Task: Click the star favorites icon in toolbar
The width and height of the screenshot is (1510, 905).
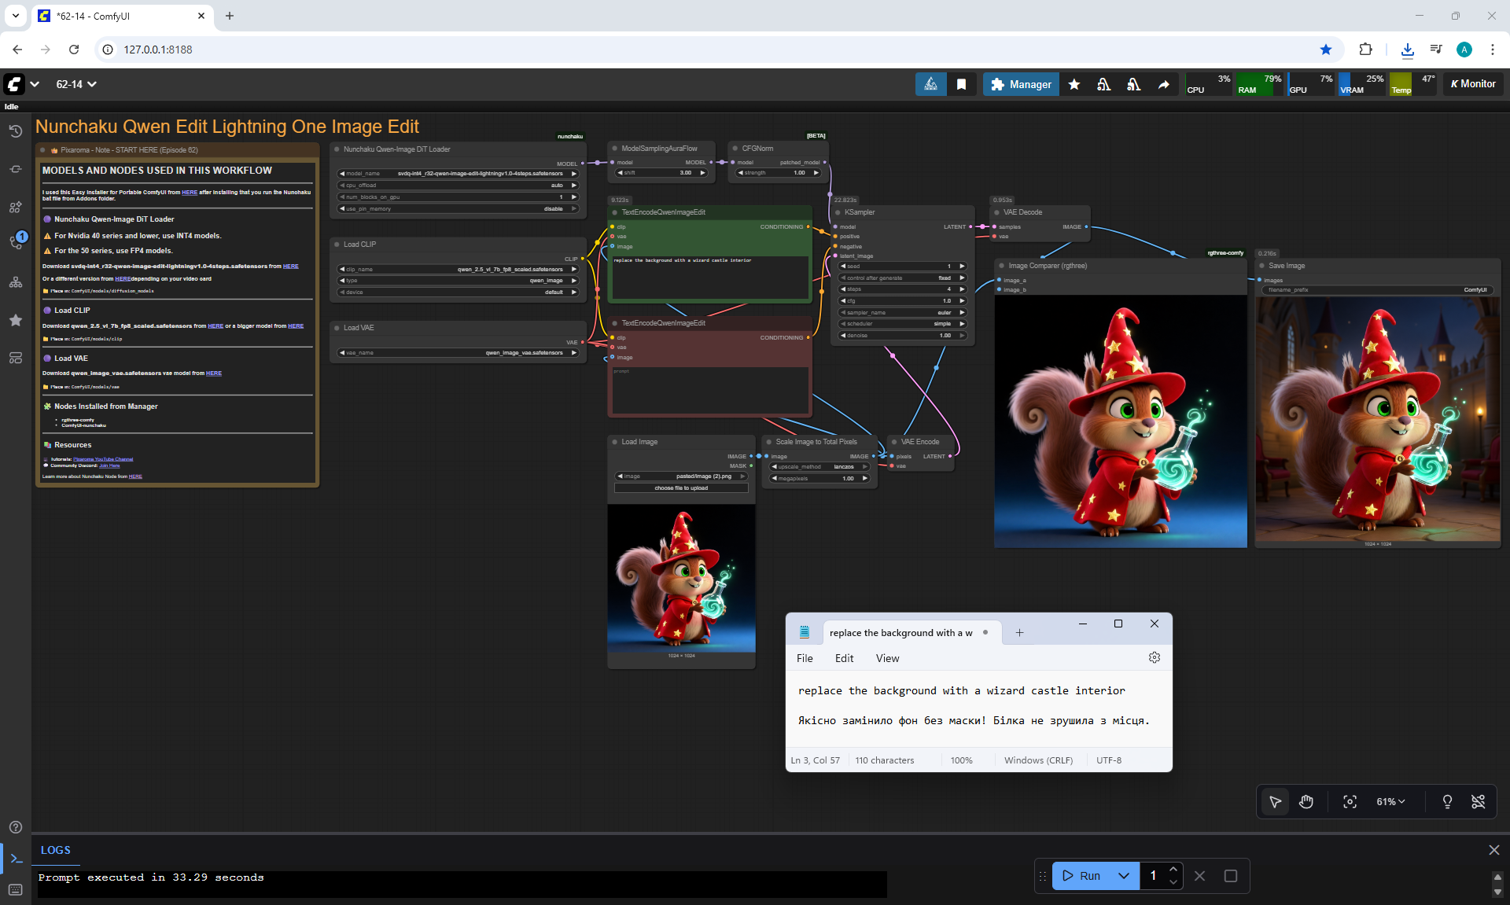Action: click(1074, 84)
